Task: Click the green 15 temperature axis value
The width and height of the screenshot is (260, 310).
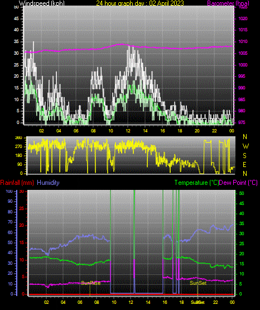Action: point(242,264)
